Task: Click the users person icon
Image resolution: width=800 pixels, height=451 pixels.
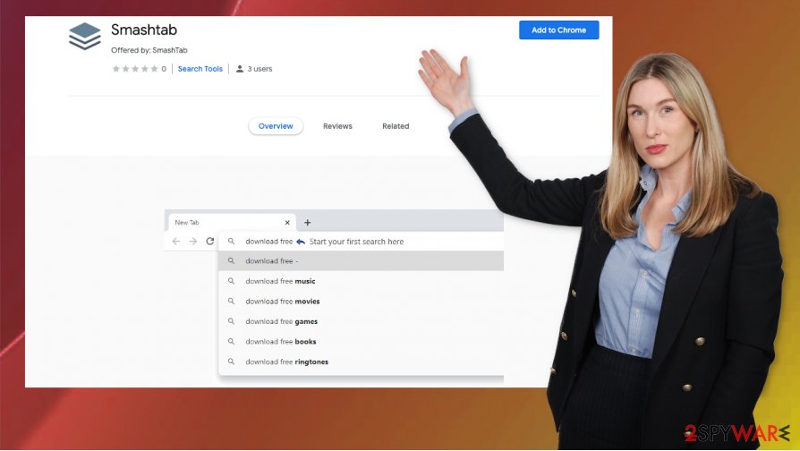Action: [239, 69]
